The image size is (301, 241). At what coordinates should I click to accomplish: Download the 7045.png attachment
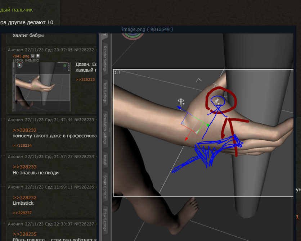point(38,56)
